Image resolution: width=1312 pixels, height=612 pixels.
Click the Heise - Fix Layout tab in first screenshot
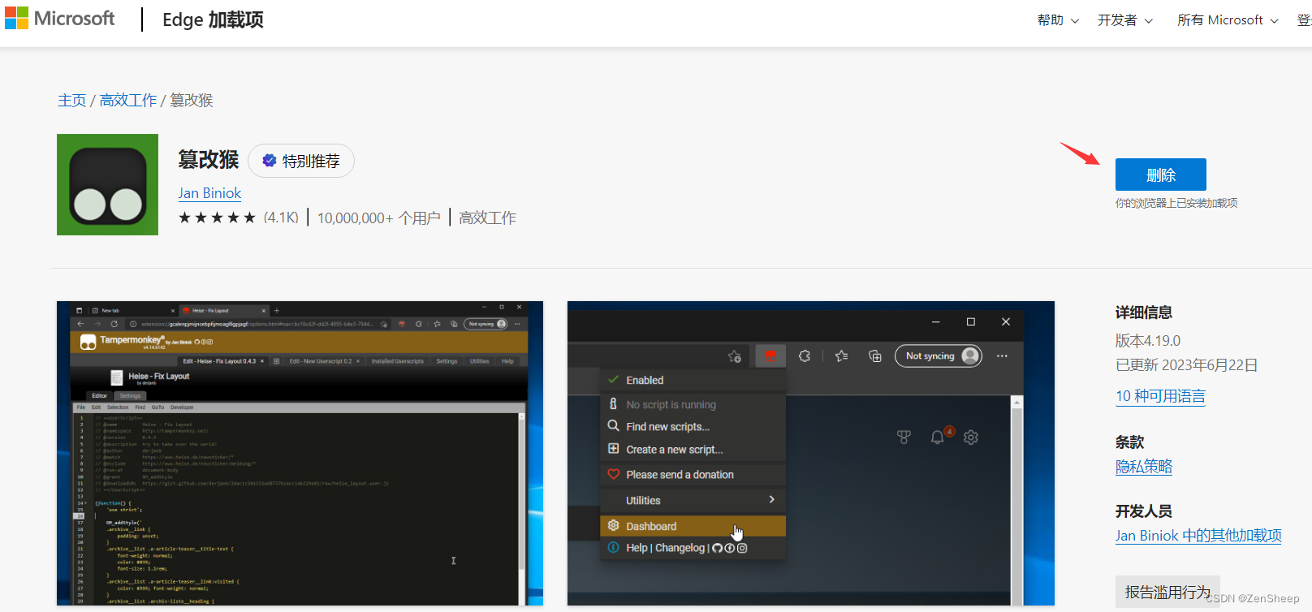[x=223, y=310]
